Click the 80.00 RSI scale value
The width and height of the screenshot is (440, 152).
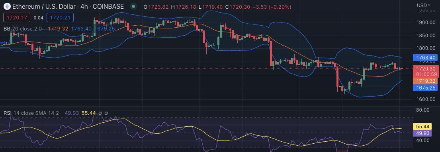pyautogui.click(x=423, y=110)
